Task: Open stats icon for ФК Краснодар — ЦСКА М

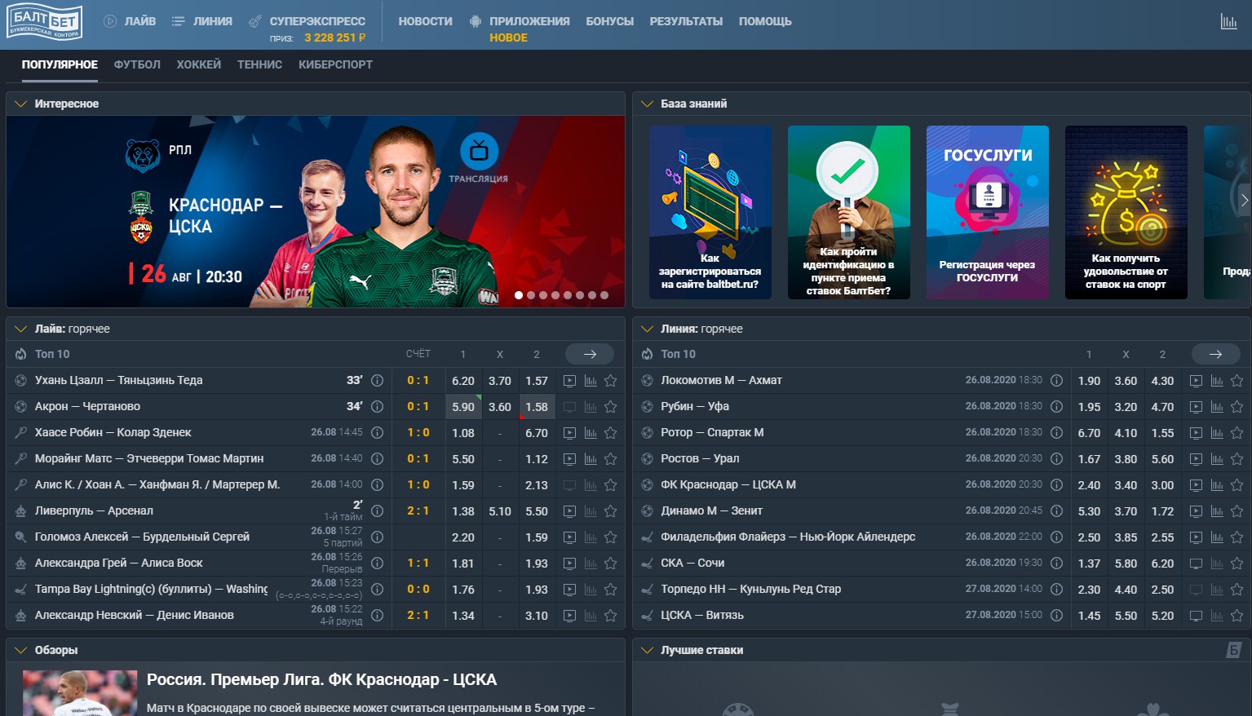Action: click(1217, 485)
